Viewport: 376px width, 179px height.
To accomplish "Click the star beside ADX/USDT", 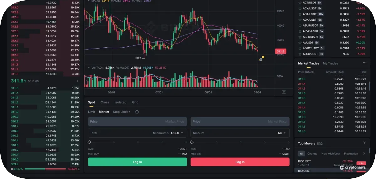I will point(300,20).
